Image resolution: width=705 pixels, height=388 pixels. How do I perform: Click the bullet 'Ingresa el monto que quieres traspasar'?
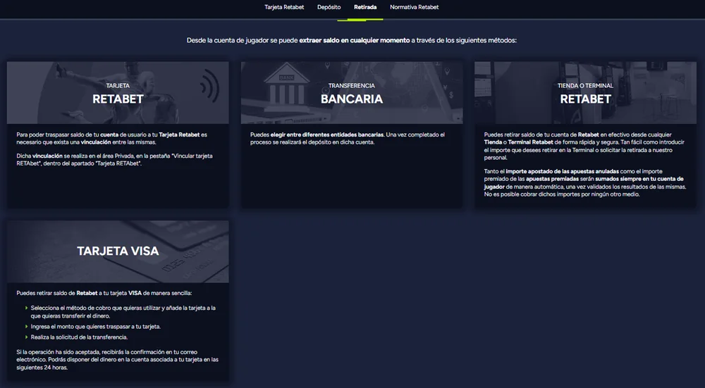[96, 327]
